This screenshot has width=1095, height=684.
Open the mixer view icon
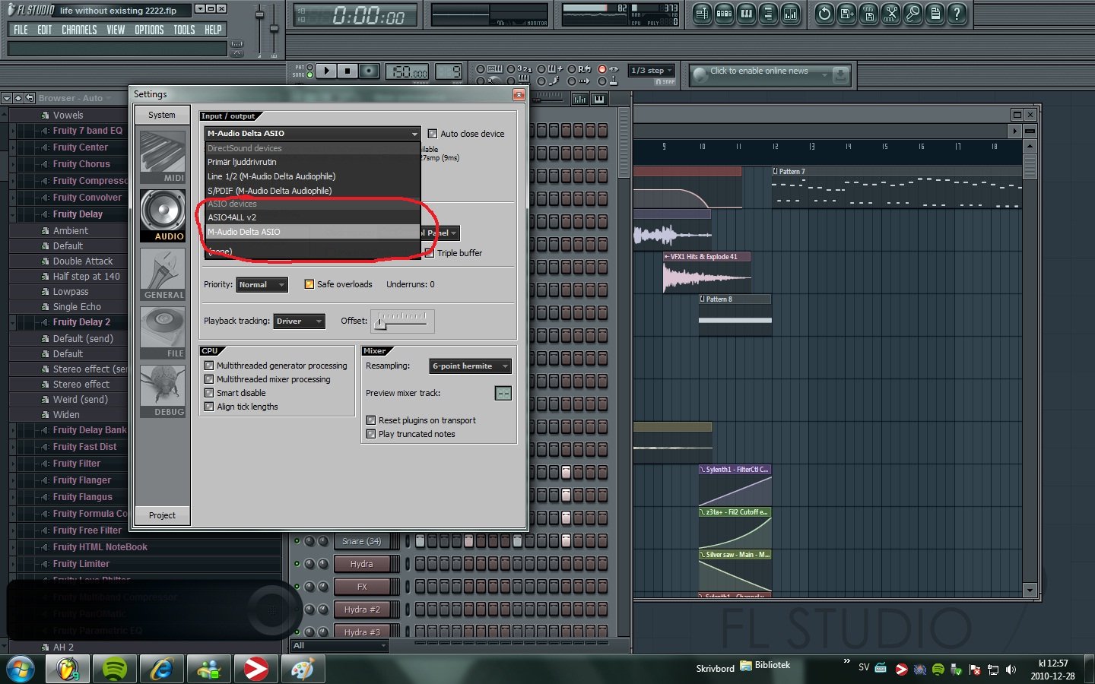click(791, 13)
